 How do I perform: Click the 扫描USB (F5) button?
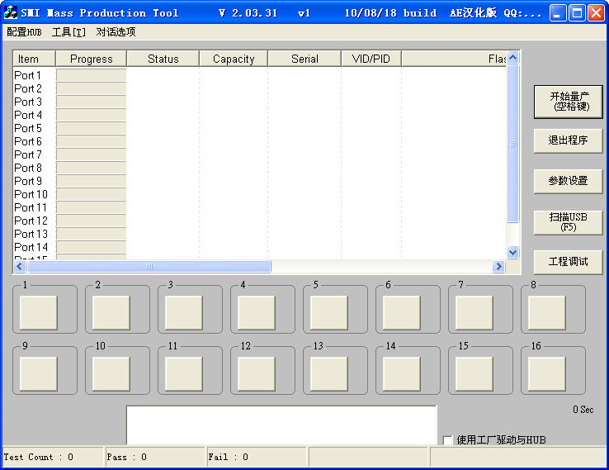coord(568,221)
